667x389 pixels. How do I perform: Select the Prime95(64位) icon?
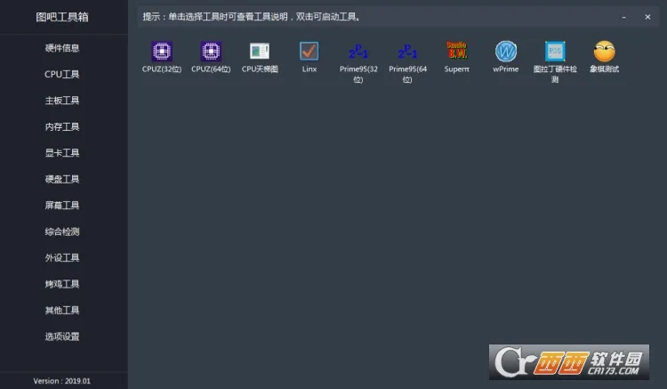[407, 52]
